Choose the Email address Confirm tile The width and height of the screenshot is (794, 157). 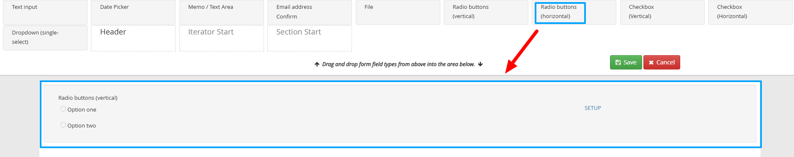pyautogui.click(x=310, y=12)
